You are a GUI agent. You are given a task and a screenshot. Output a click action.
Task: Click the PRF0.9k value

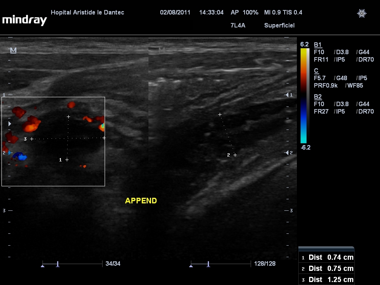coord(326,86)
